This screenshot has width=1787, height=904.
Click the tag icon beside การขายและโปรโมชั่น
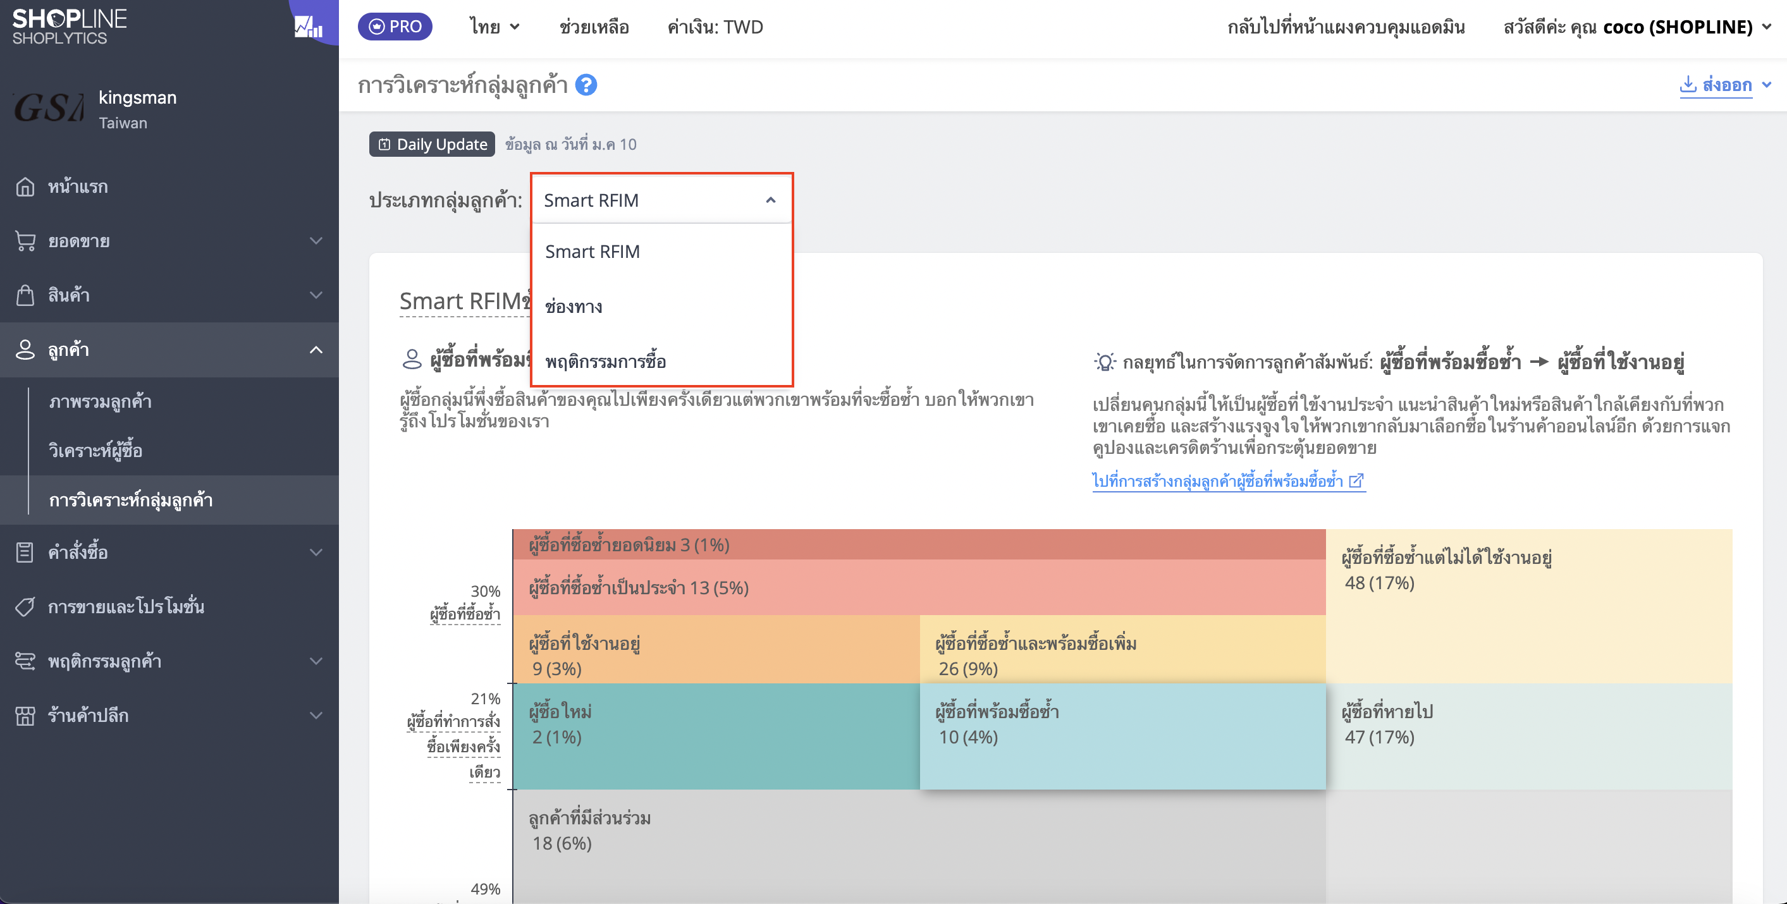pos(25,607)
